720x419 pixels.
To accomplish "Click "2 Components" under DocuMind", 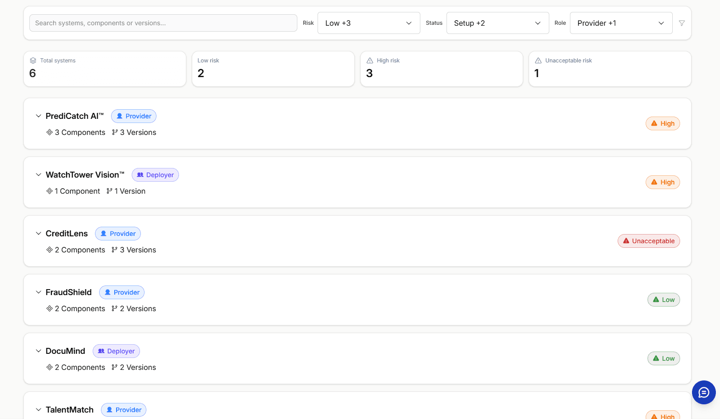I will pos(80,367).
